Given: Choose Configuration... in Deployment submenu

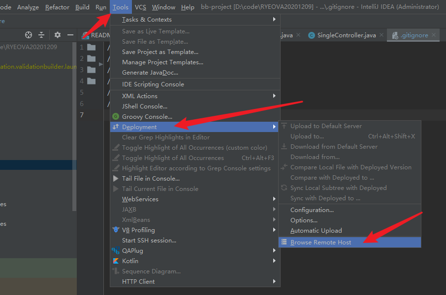Looking at the screenshot, I should point(350,210).
